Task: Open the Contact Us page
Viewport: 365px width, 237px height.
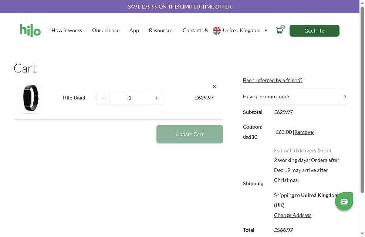Action: 195,30
